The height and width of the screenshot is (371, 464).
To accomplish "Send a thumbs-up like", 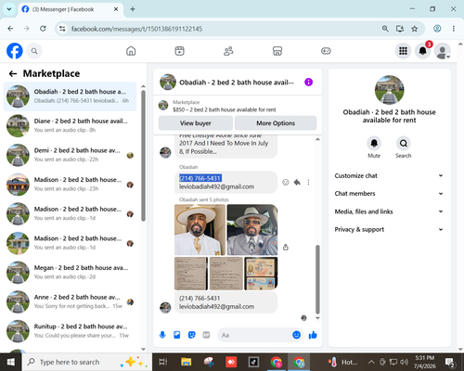I will coord(313,335).
